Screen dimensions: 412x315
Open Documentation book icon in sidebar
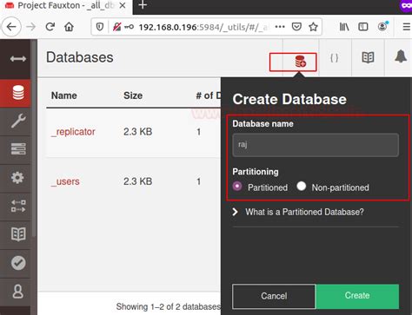18,234
